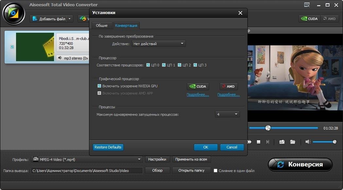Toggle AMD acceleration in the main toolbar
Image resolution: width=343 pixels, height=190 pixels.
pyautogui.click(x=330, y=19)
